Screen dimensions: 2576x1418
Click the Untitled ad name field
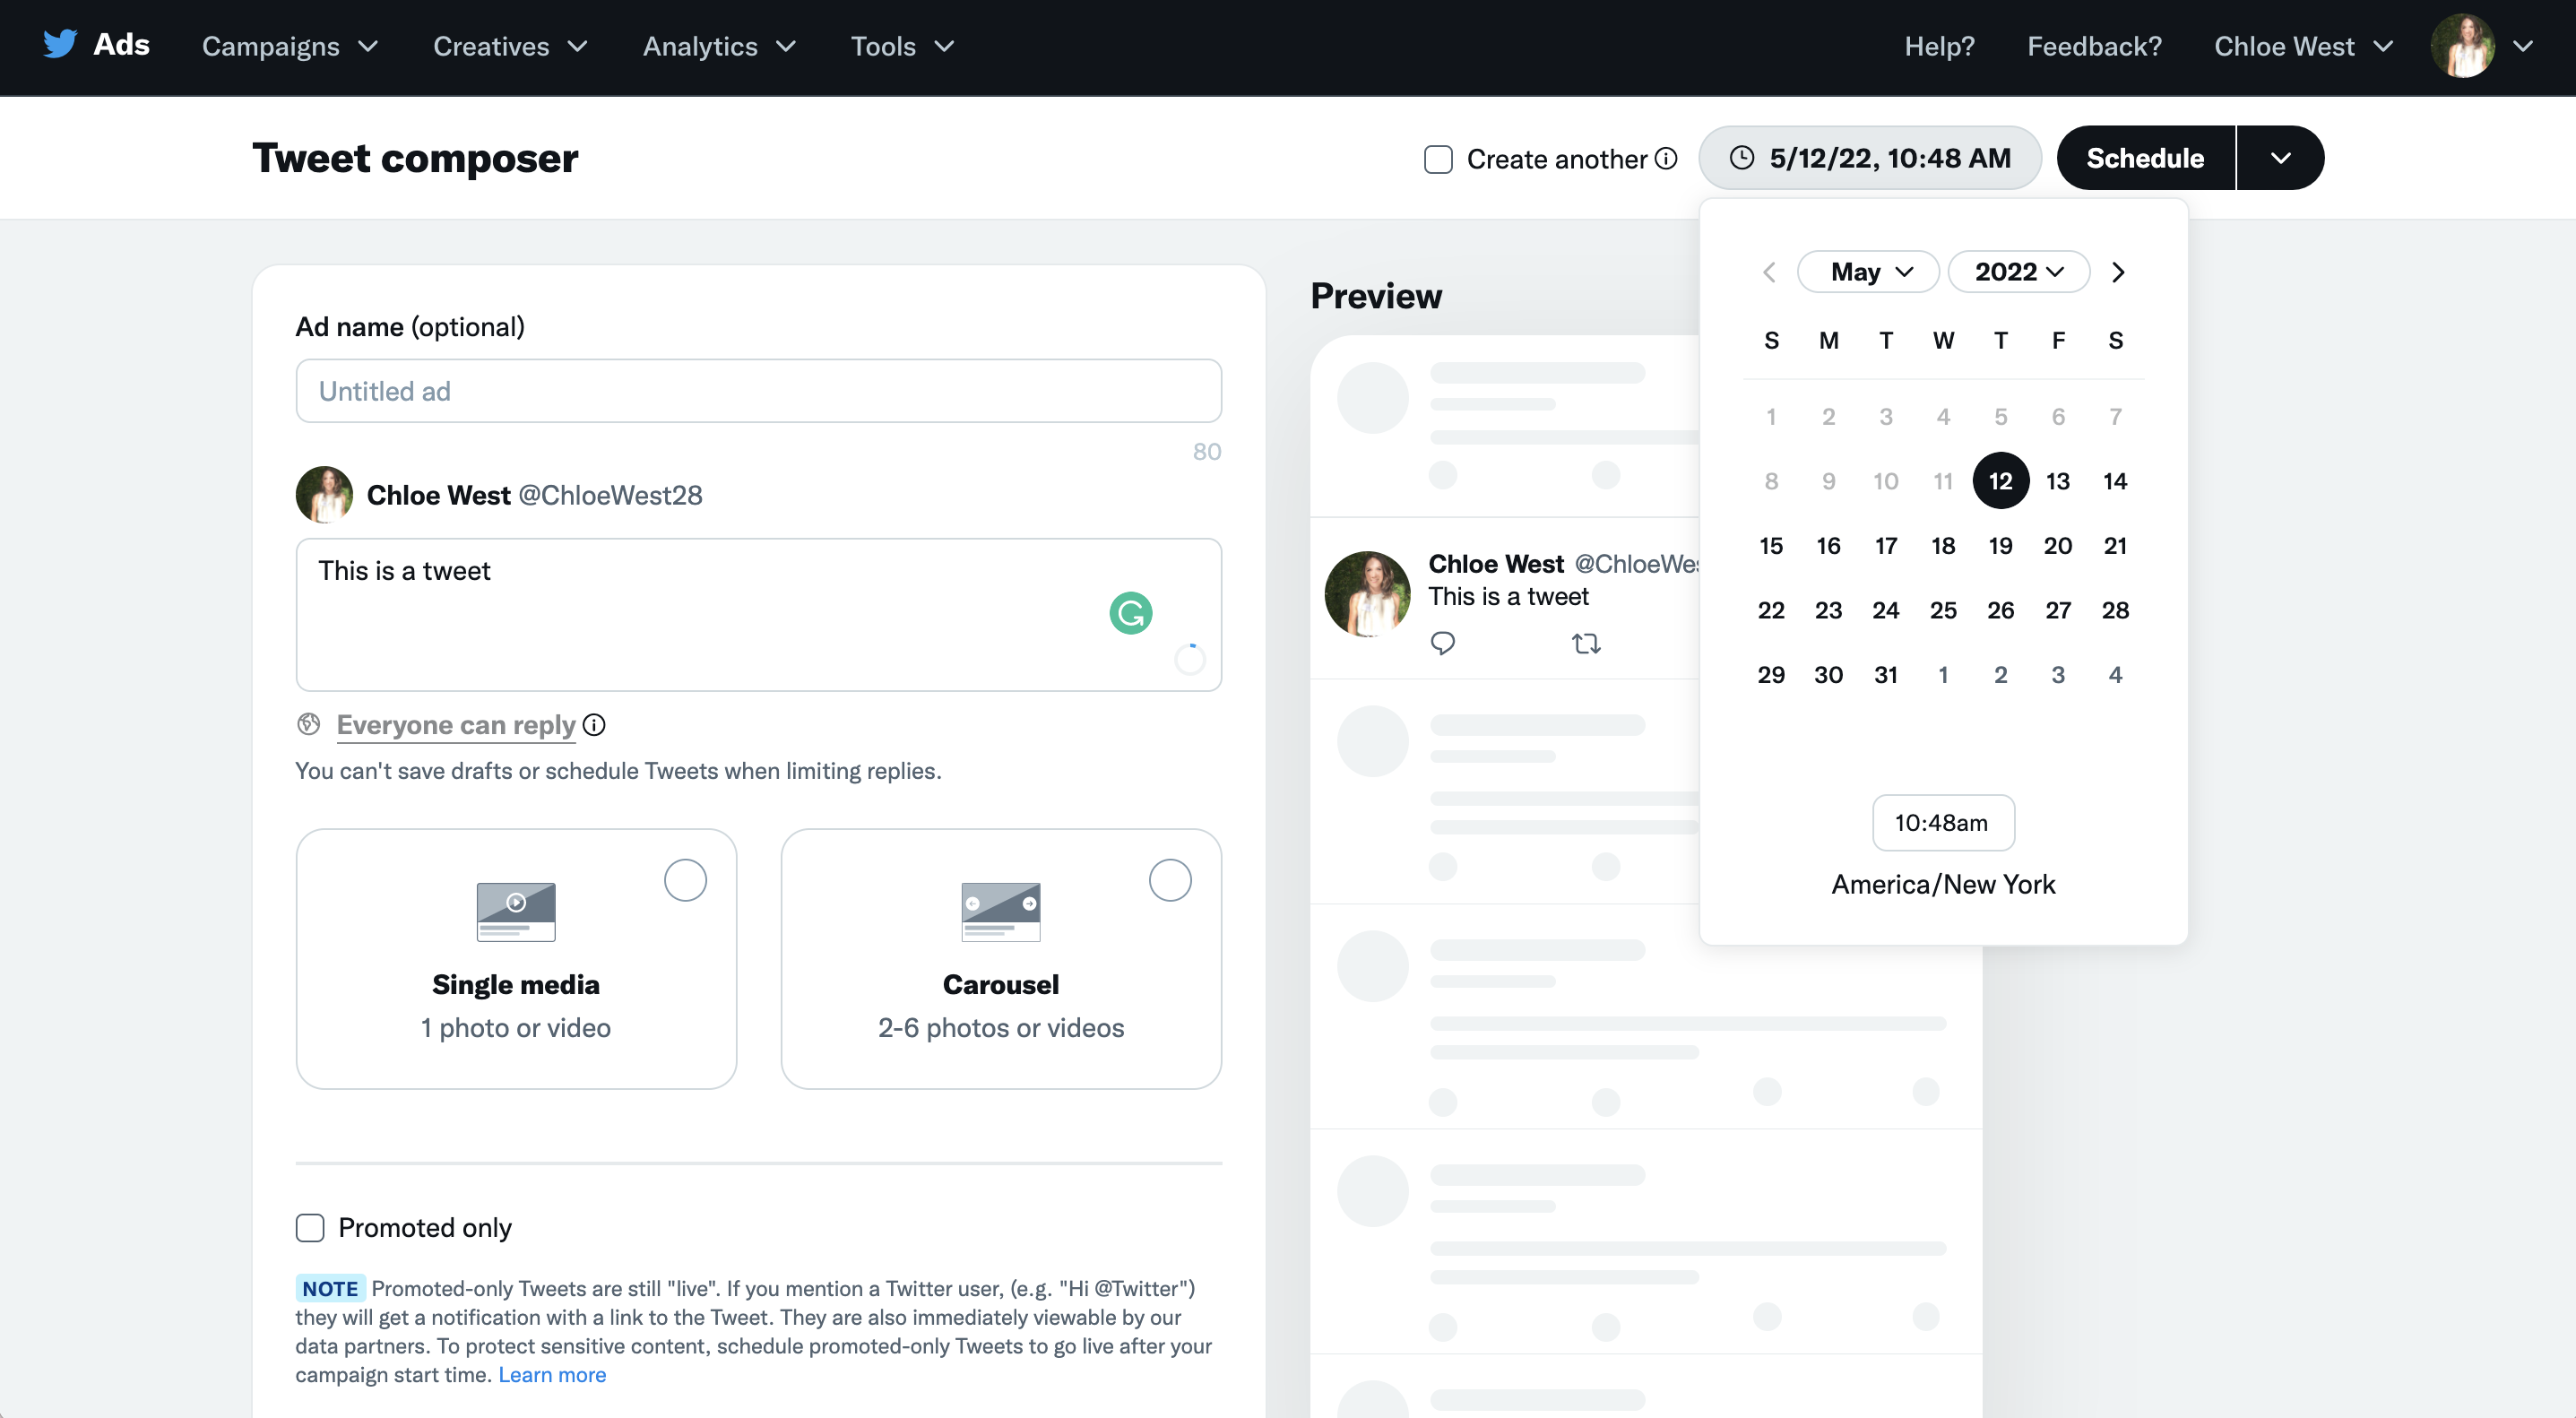(x=758, y=391)
